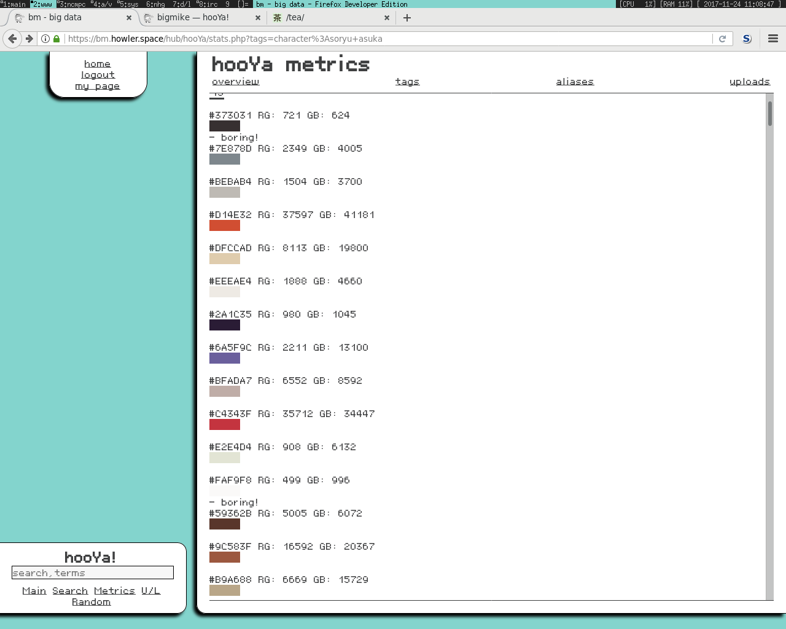Reload the page with the refresh icon
Screen dimensions: 786x629
(x=722, y=39)
